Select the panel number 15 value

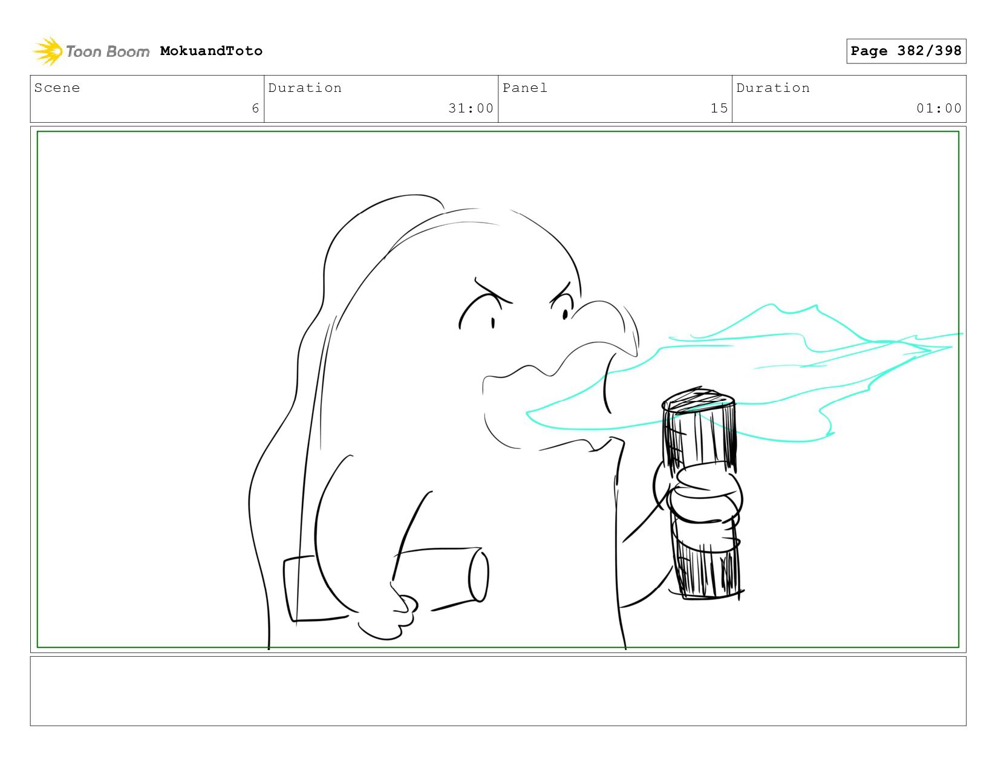pos(719,108)
